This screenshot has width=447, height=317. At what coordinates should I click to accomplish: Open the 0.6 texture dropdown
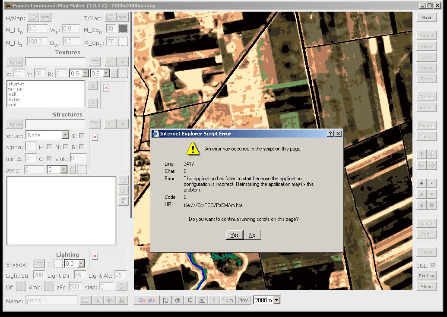pyautogui.click(x=106, y=73)
